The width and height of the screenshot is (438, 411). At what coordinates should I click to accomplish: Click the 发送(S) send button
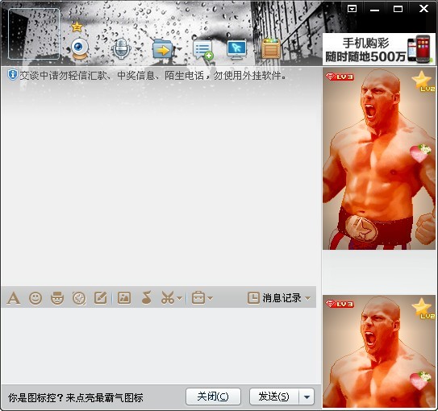coord(274,396)
